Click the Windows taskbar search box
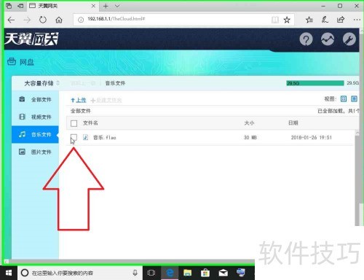Image resolution: width=364 pixels, height=280 pixels. [x=80, y=273]
